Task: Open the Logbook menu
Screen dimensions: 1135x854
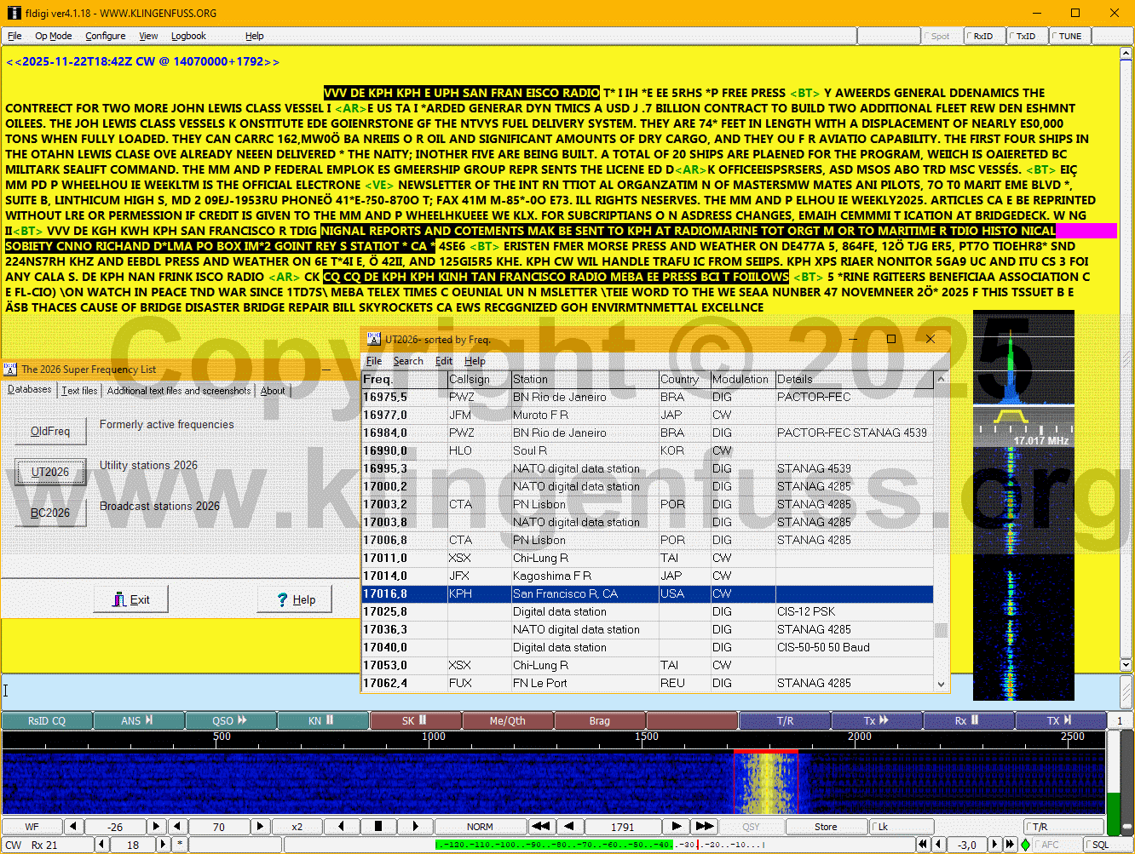Action: 188,36
